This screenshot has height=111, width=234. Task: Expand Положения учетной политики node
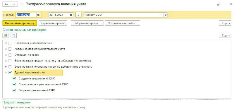click(x=6, y=43)
